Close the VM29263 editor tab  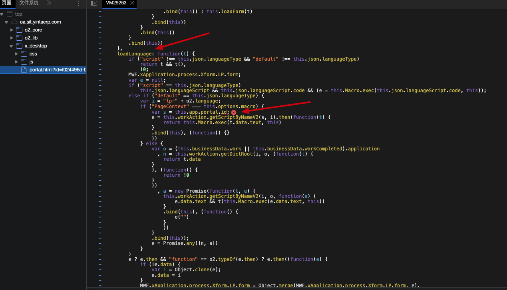132,3
